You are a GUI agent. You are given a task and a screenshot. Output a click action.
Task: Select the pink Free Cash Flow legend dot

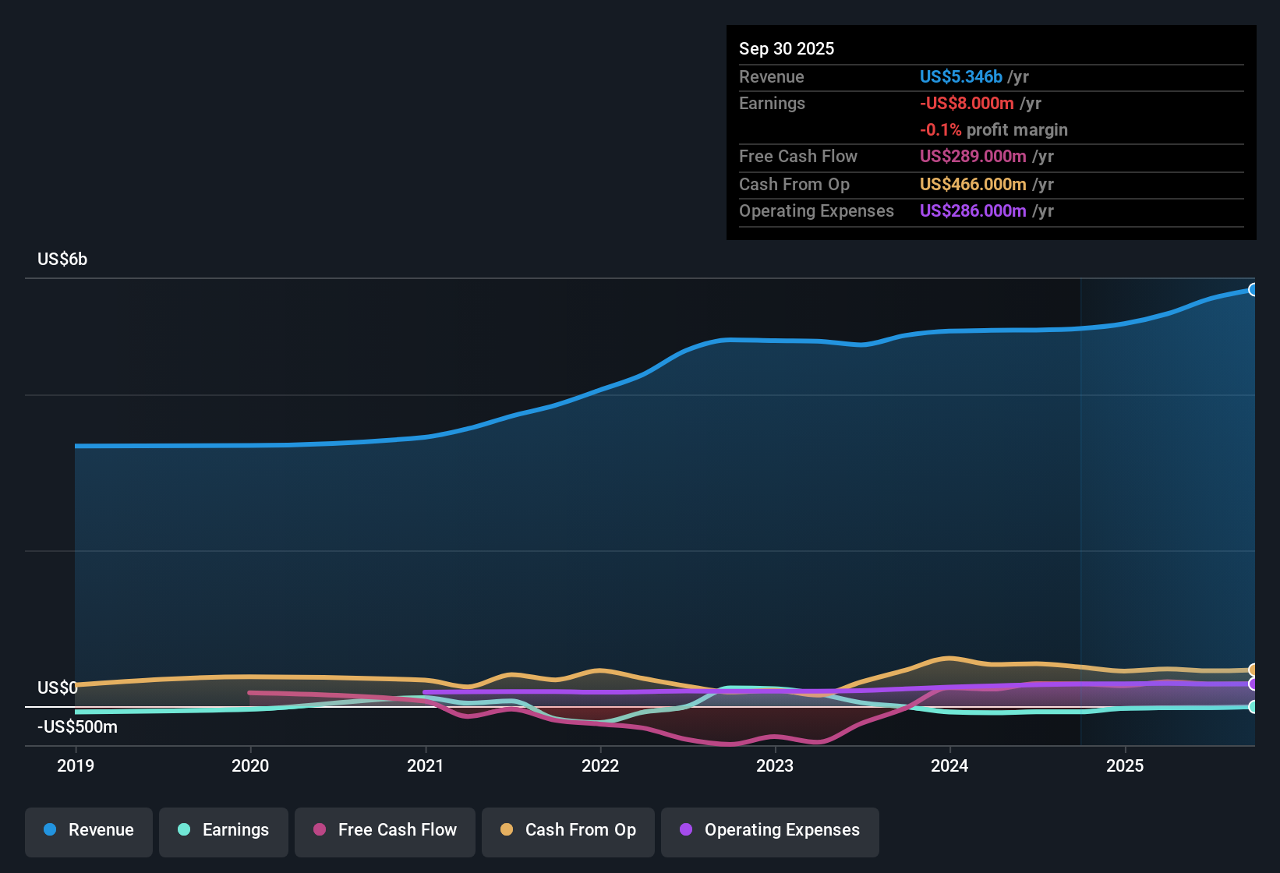click(x=319, y=829)
